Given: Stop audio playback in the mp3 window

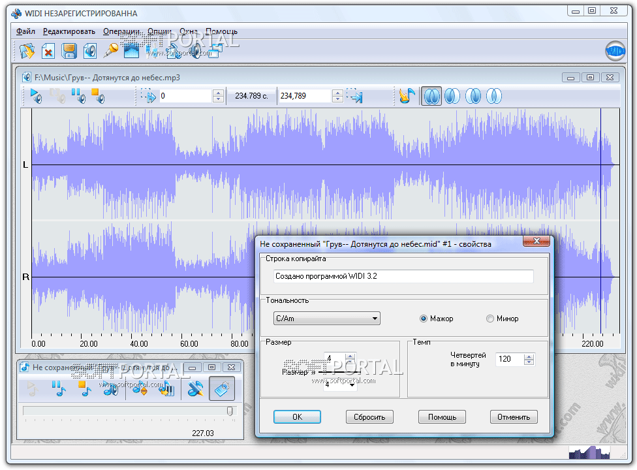Looking at the screenshot, I should (98, 96).
